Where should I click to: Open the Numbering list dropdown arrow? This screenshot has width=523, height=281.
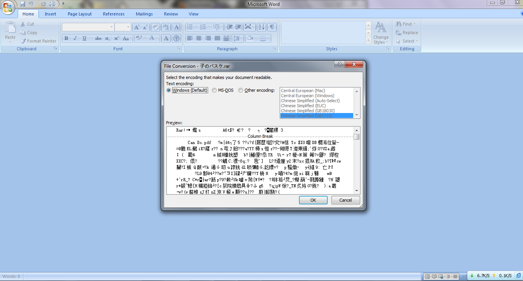[x=209, y=27]
